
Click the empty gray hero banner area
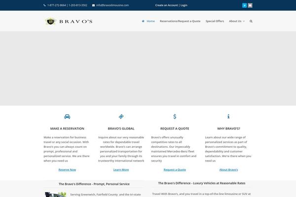[x=148, y=68]
